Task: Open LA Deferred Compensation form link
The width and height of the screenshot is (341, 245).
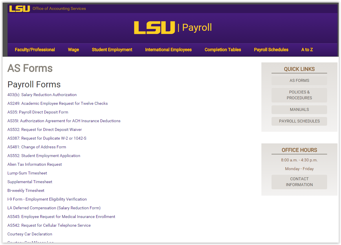Action: coord(54,208)
